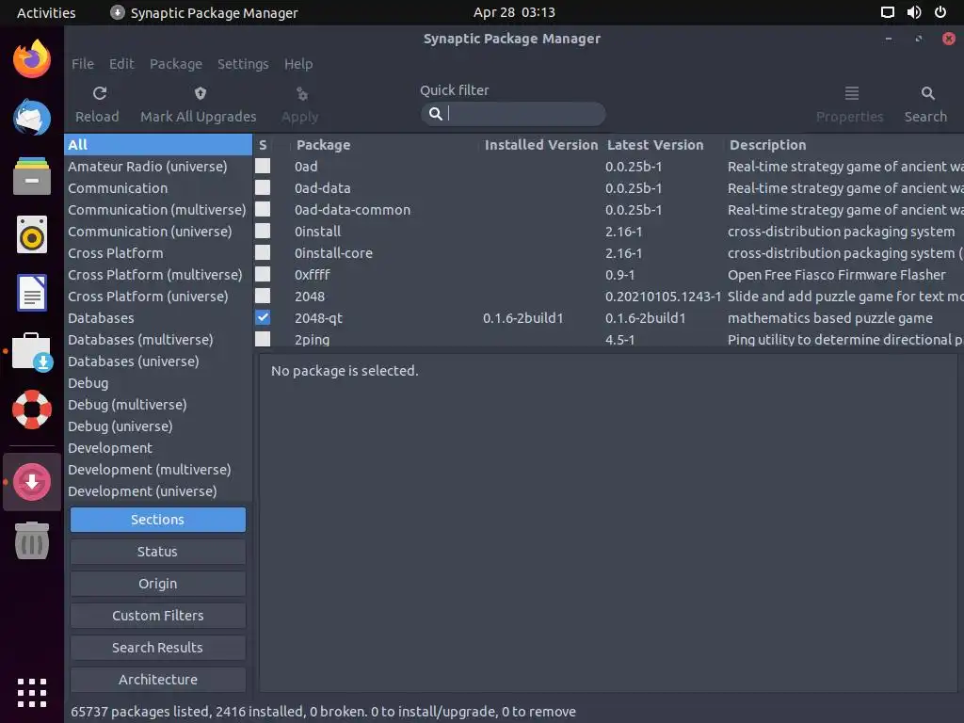964x723 pixels.
Task: Open the Help lifebuoy dock icon
Action: [32, 410]
